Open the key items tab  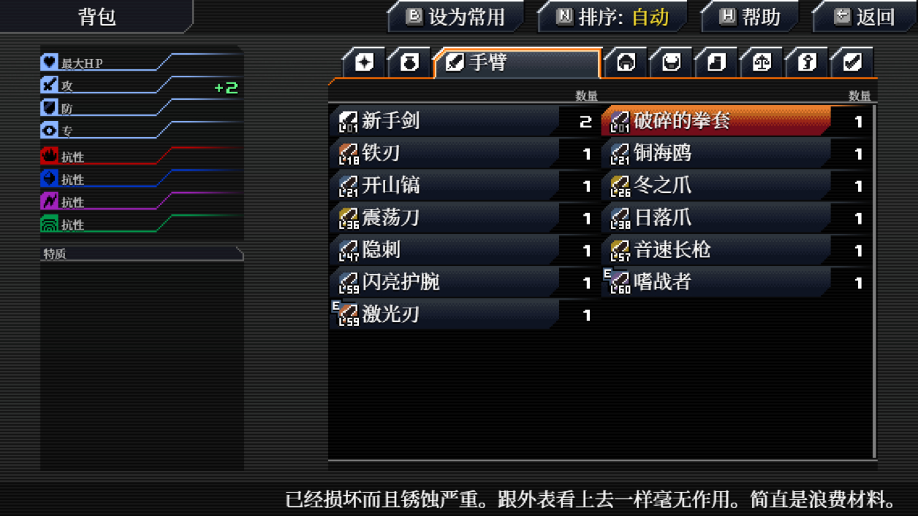(806, 62)
